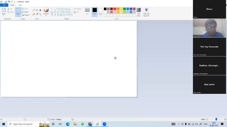Choose the Triangle shape
Viewport: 227px width, 127px height.
click(x=70, y=9)
